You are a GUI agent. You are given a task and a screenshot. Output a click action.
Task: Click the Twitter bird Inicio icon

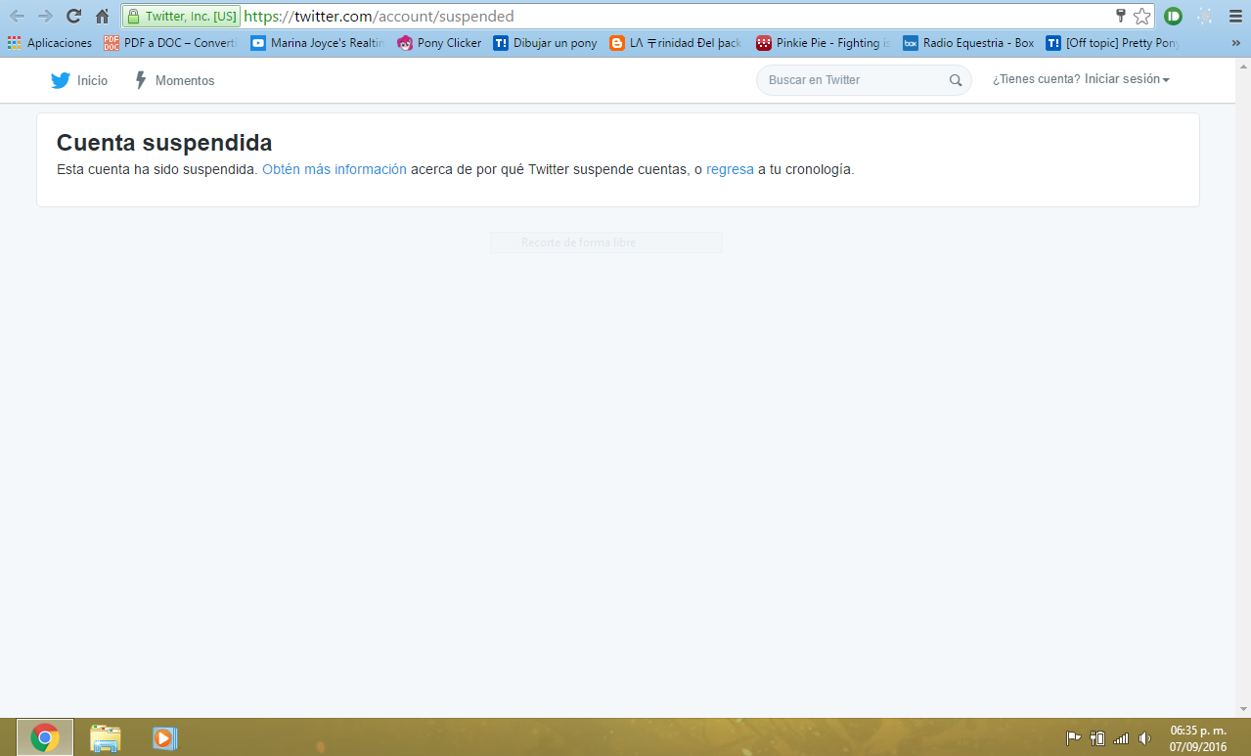61,80
